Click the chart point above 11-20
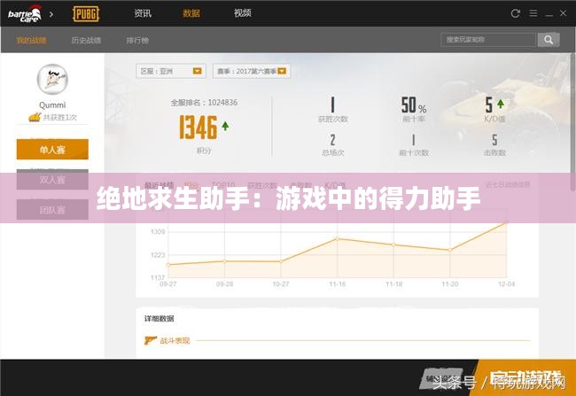The height and width of the screenshot is (396, 576). tap(450, 250)
